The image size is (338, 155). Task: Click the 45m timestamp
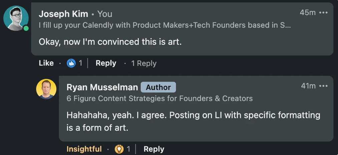pos(307,13)
